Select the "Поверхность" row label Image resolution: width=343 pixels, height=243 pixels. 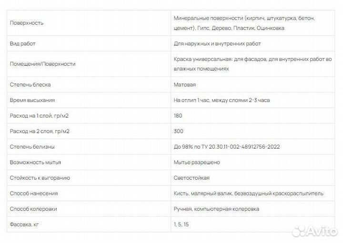tap(27, 22)
